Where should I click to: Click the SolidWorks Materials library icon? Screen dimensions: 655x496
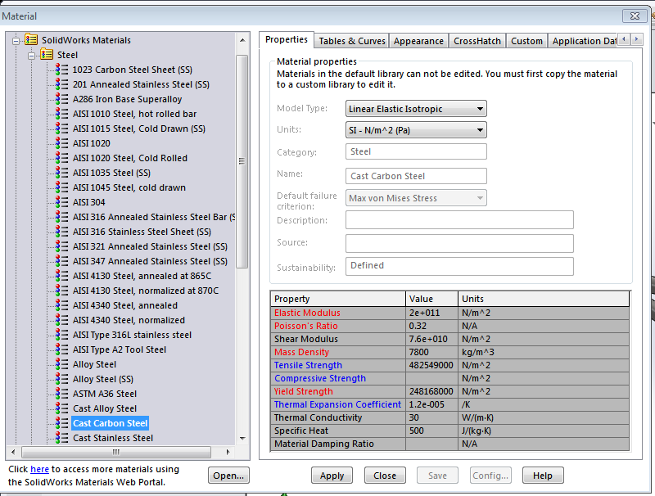[x=31, y=39]
